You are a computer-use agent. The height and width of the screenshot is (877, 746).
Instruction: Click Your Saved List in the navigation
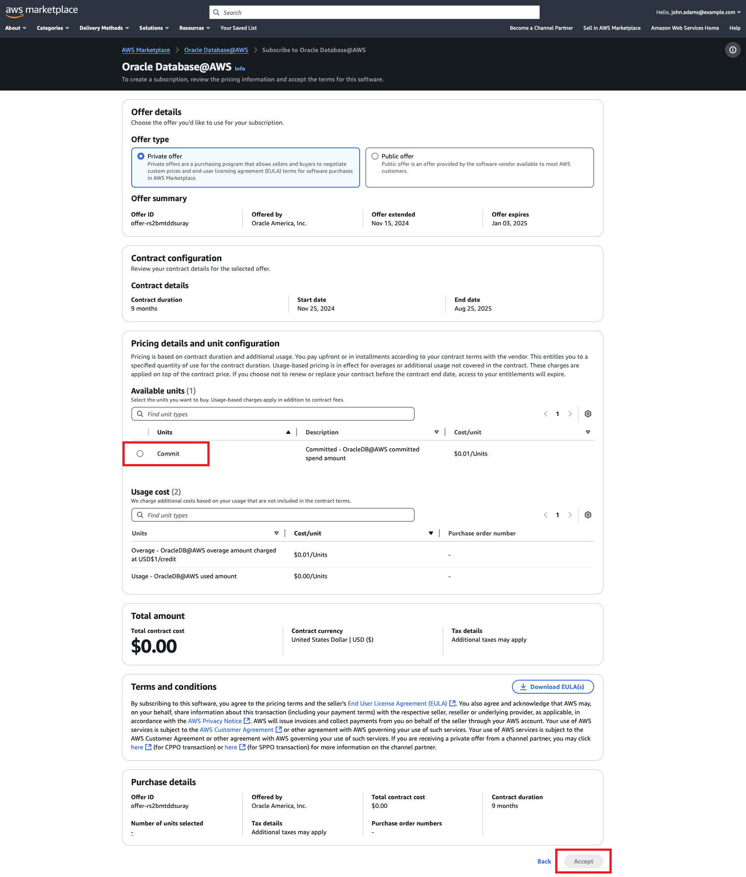click(x=238, y=28)
